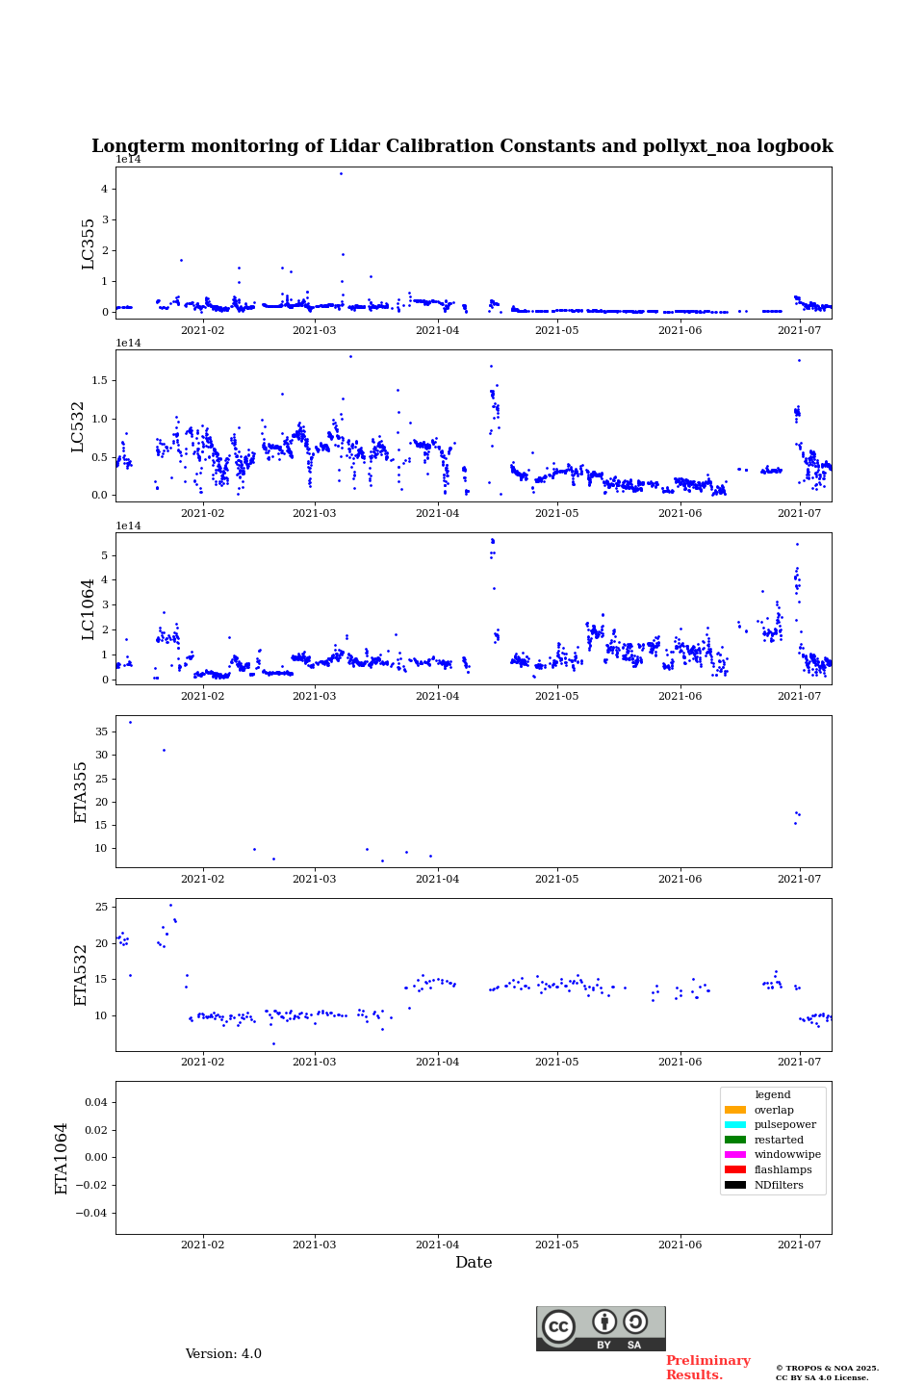Click the BY attribution person icon
The image size is (924, 1386).
[604, 1322]
